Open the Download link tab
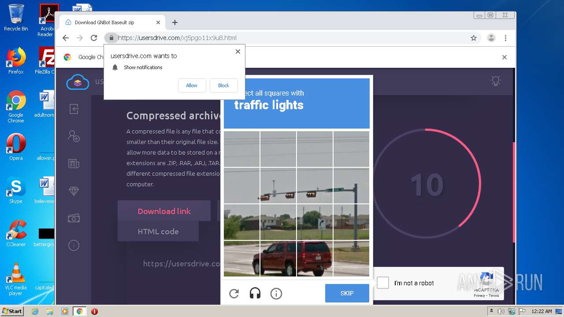This screenshot has height=317, width=564. pos(164,211)
